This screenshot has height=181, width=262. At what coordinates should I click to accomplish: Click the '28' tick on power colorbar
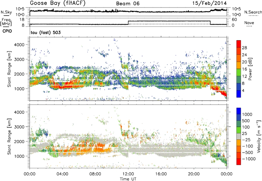pyautogui.click(x=244, y=48)
